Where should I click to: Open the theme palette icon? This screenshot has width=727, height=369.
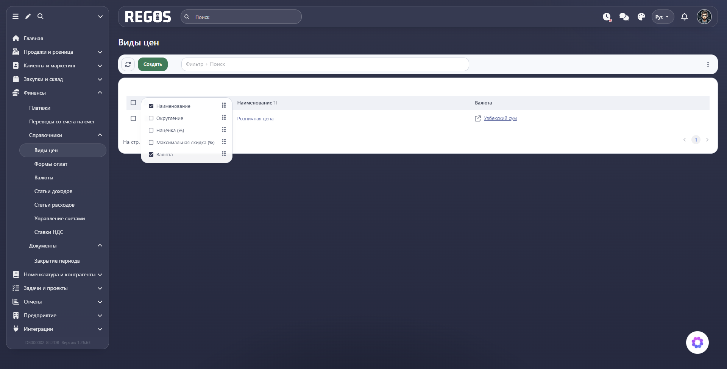(x=641, y=17)
